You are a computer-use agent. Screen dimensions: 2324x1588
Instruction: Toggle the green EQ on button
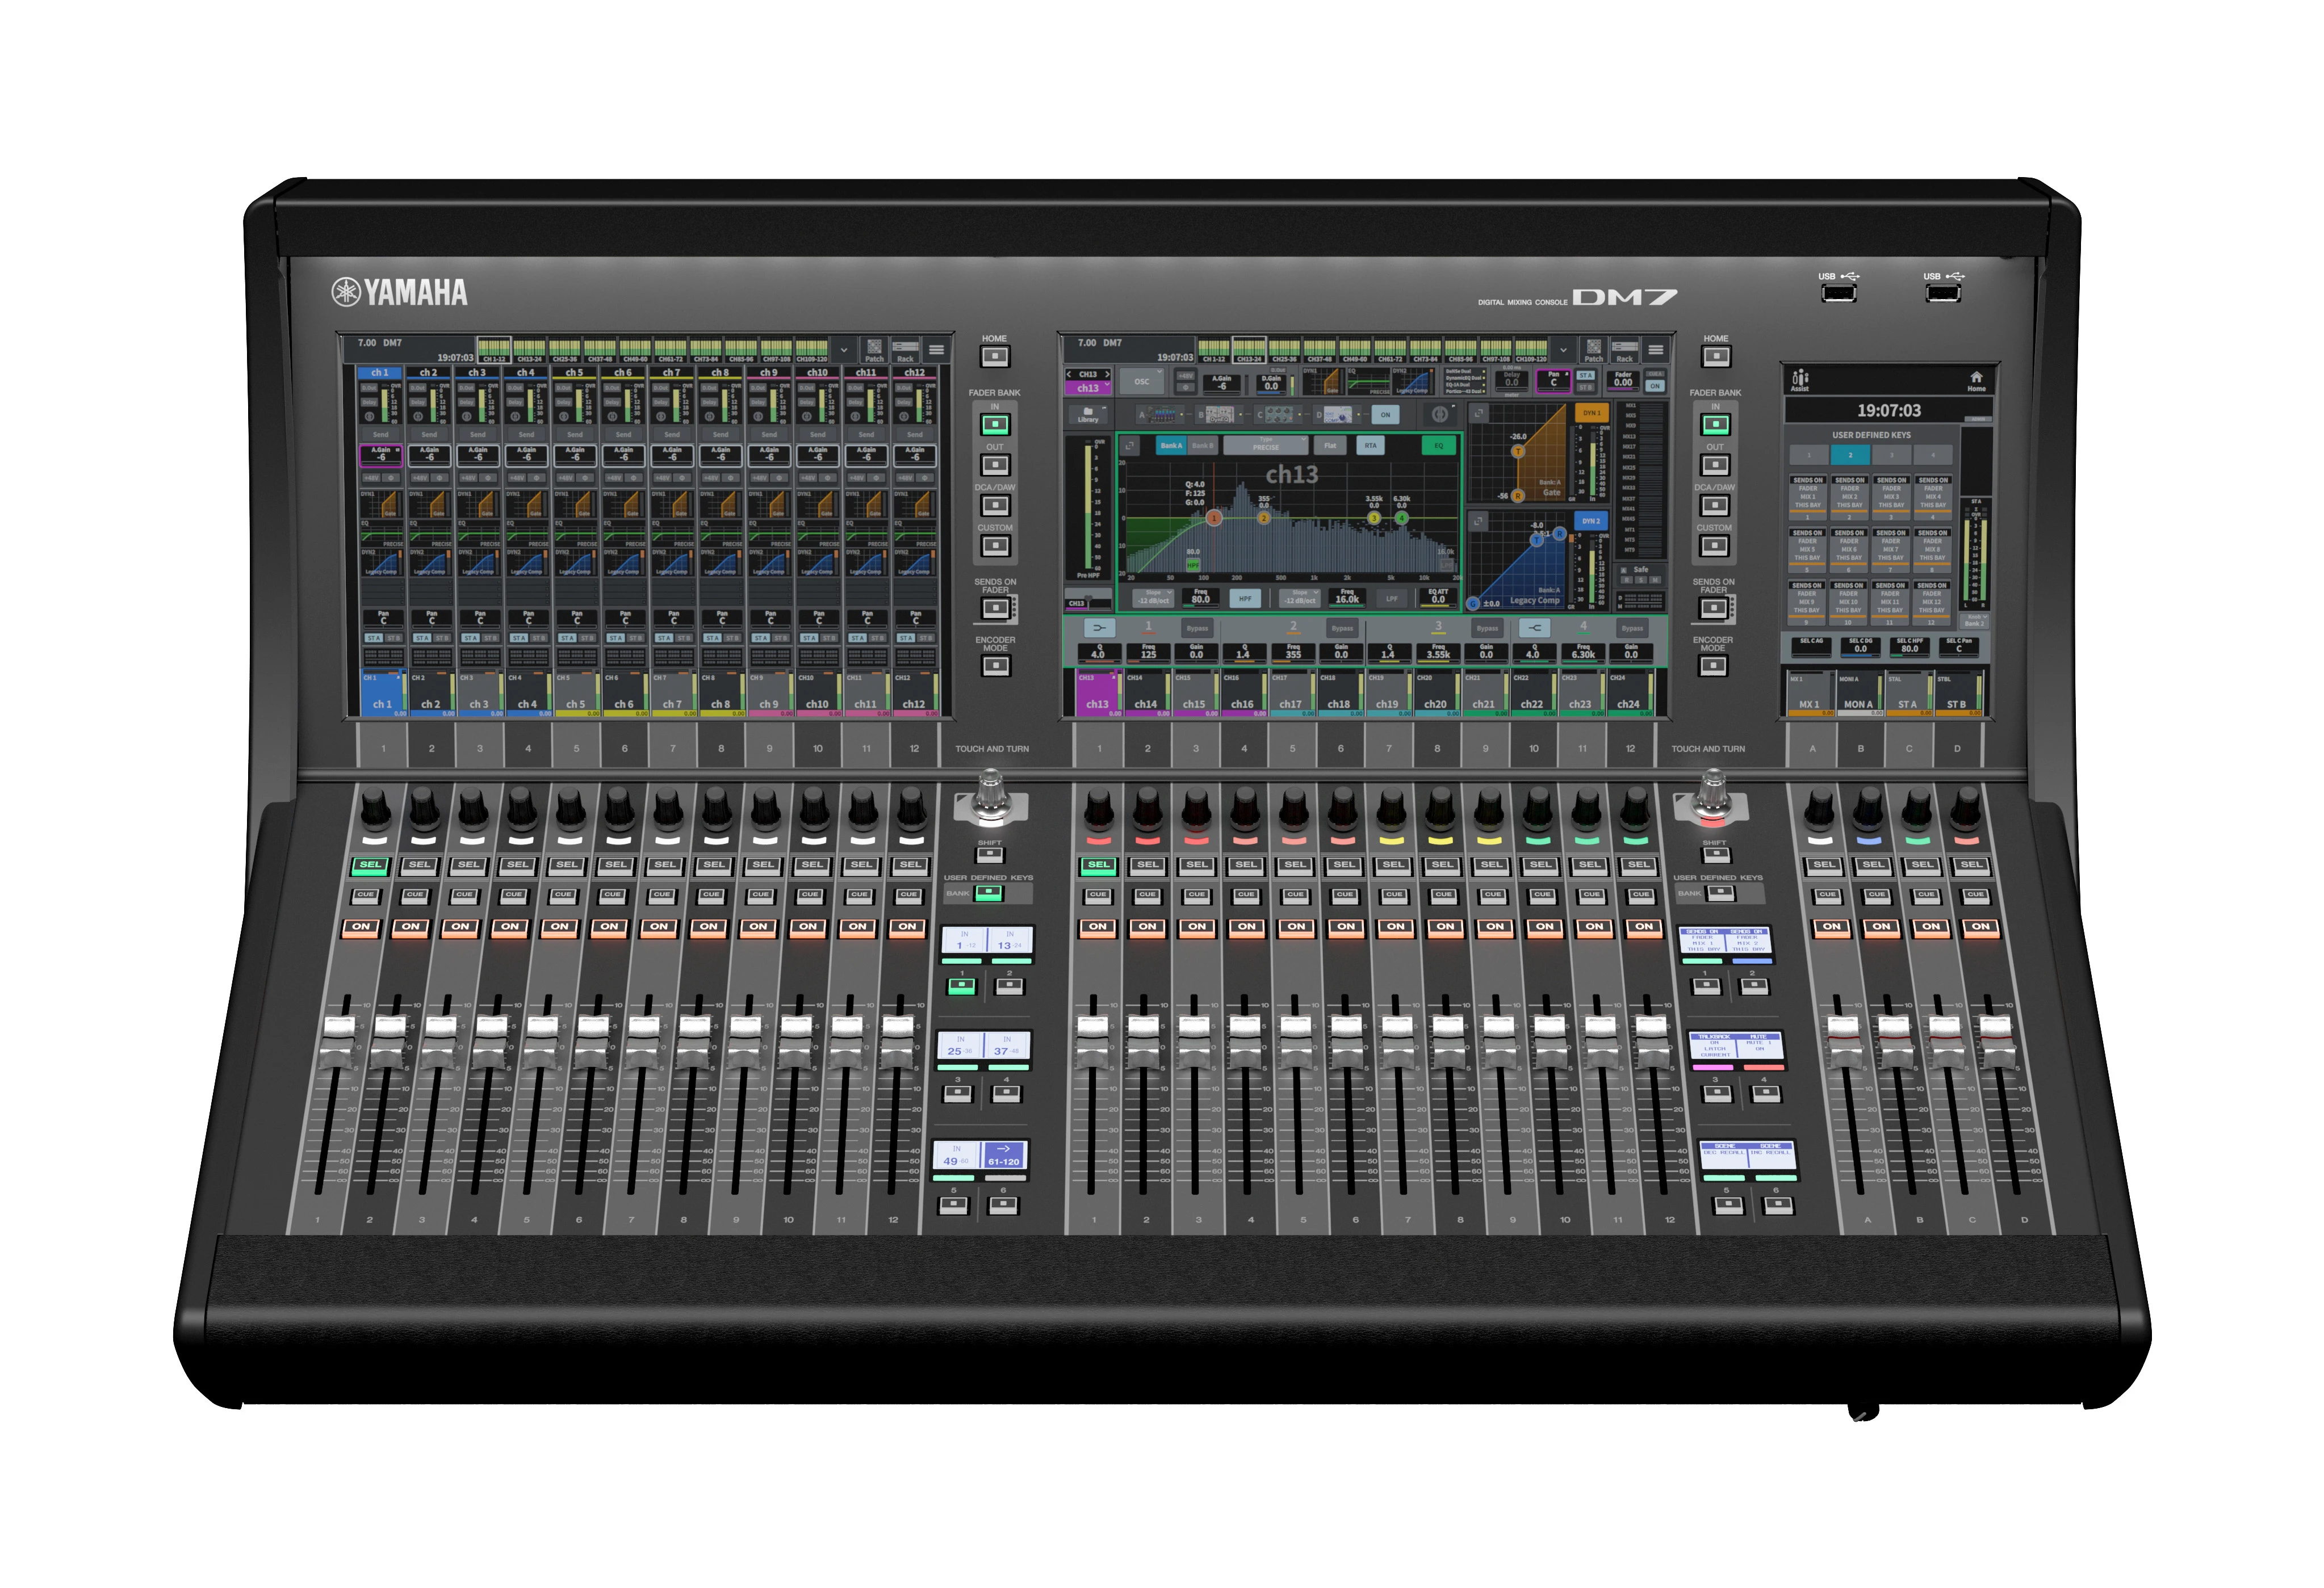pos(1439,446)
